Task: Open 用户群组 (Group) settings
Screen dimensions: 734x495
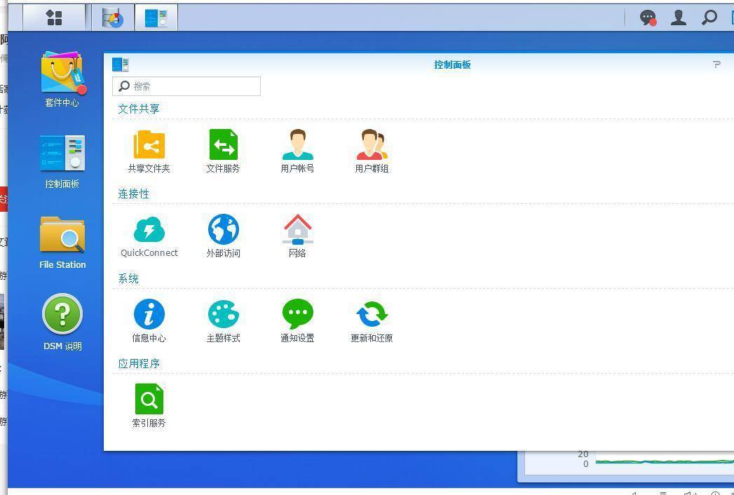Action: click(372, 146)
